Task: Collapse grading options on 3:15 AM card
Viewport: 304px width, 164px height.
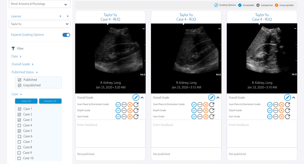Action: pyautogui.click(x=218, y=98)
